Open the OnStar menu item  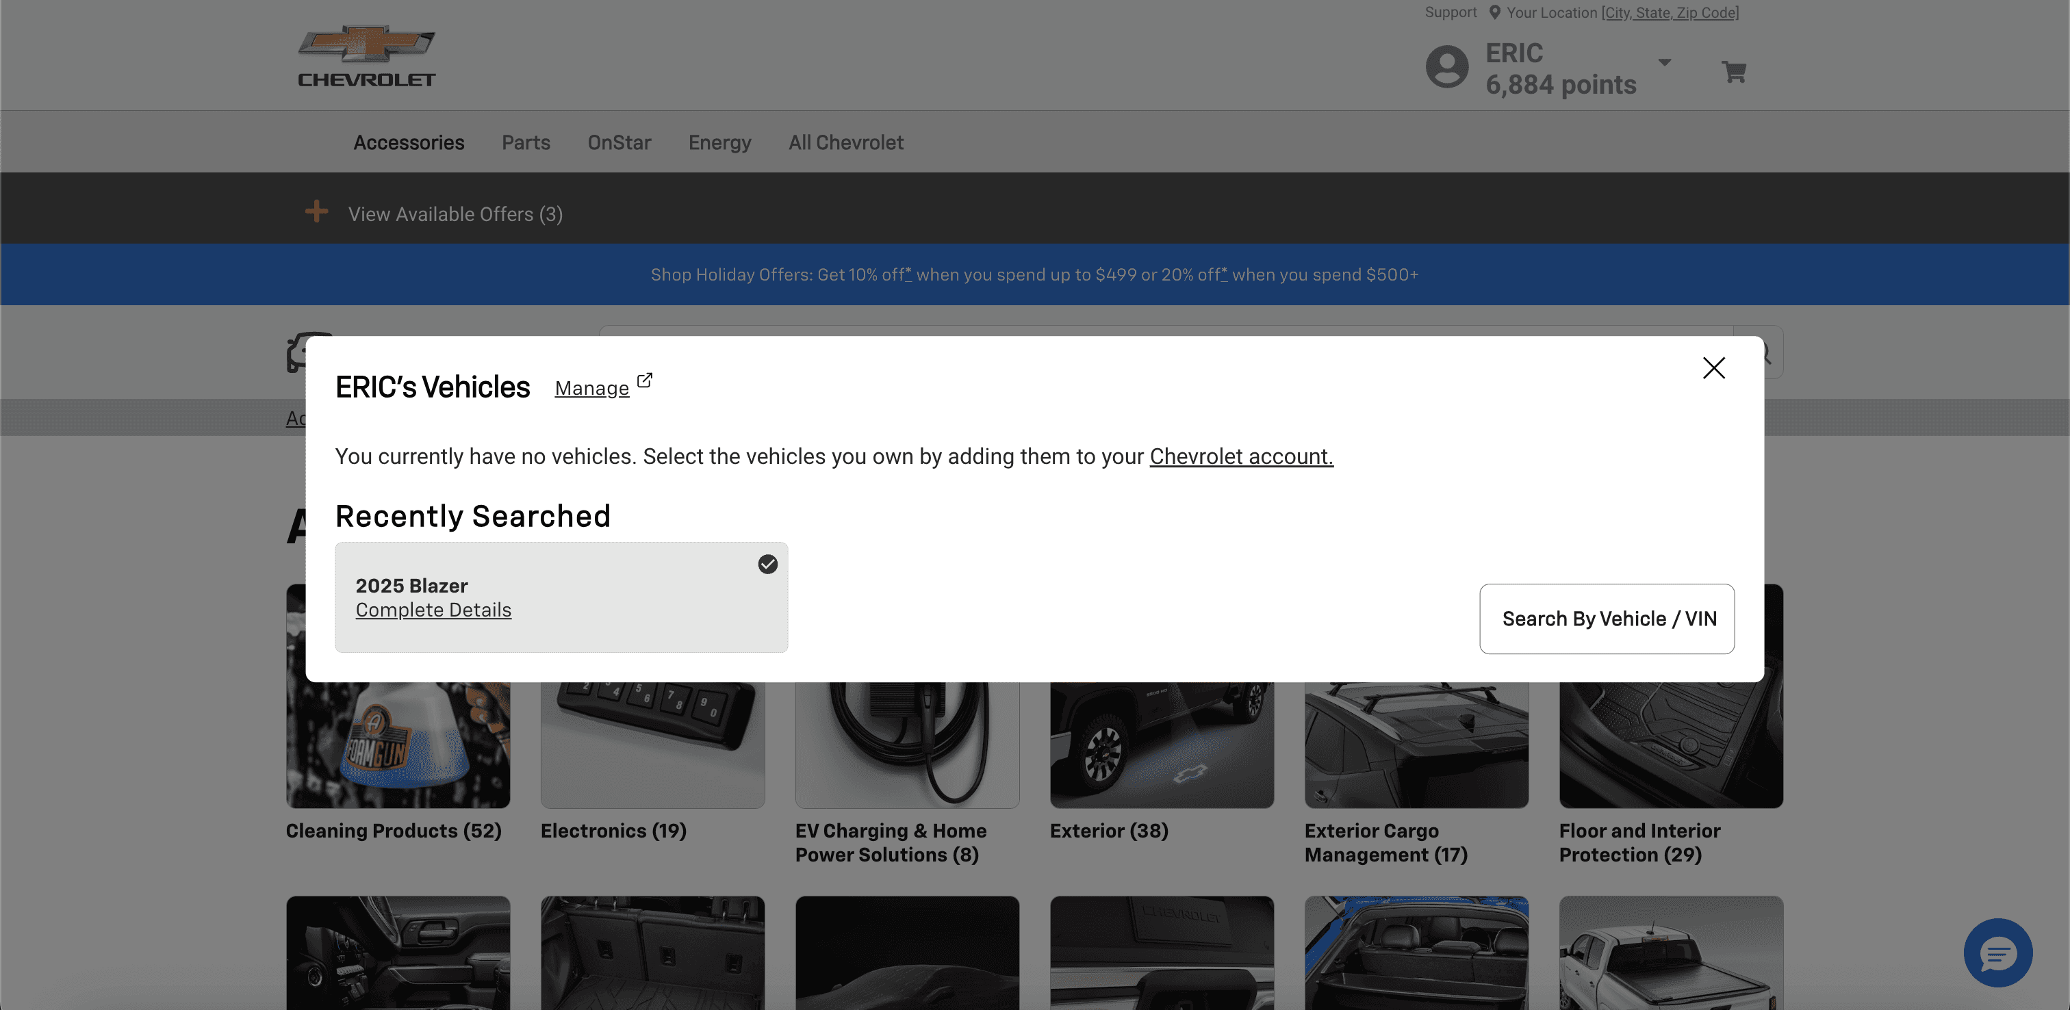[619, 143]
